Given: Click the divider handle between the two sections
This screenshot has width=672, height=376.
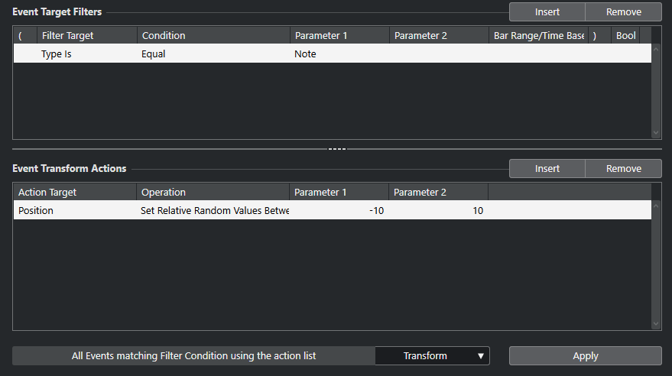Looking at the screenshot, I should [x=336, y=148].
